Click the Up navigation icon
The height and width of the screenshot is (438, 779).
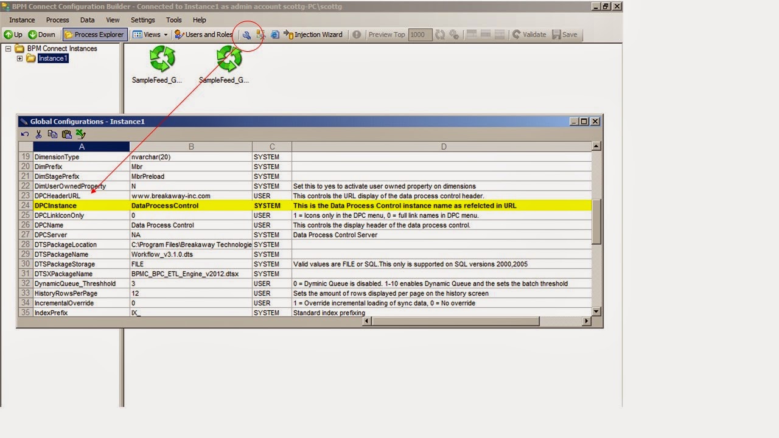click(x=13, y=34)
